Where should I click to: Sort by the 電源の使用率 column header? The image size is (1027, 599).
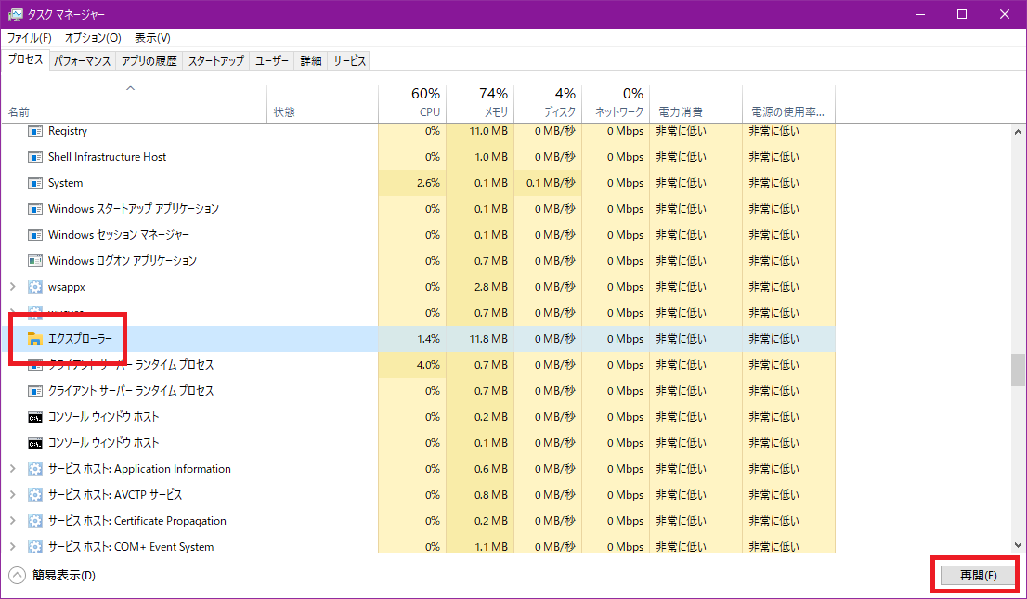788,103
